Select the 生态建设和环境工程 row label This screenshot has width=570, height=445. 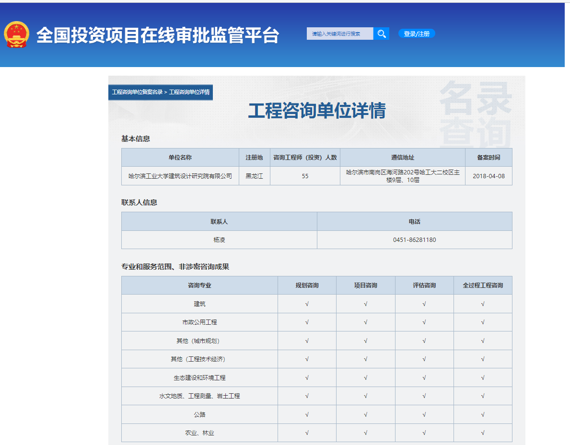199,378
